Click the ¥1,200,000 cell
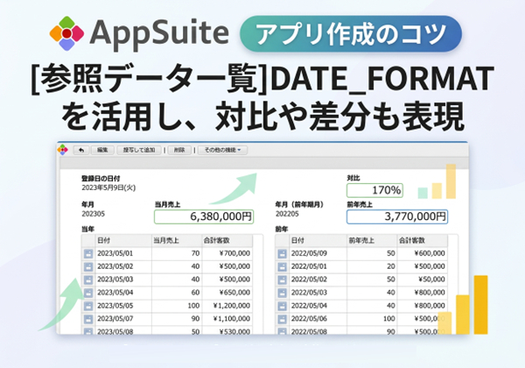Screen dimensions: 525x368 227,306
